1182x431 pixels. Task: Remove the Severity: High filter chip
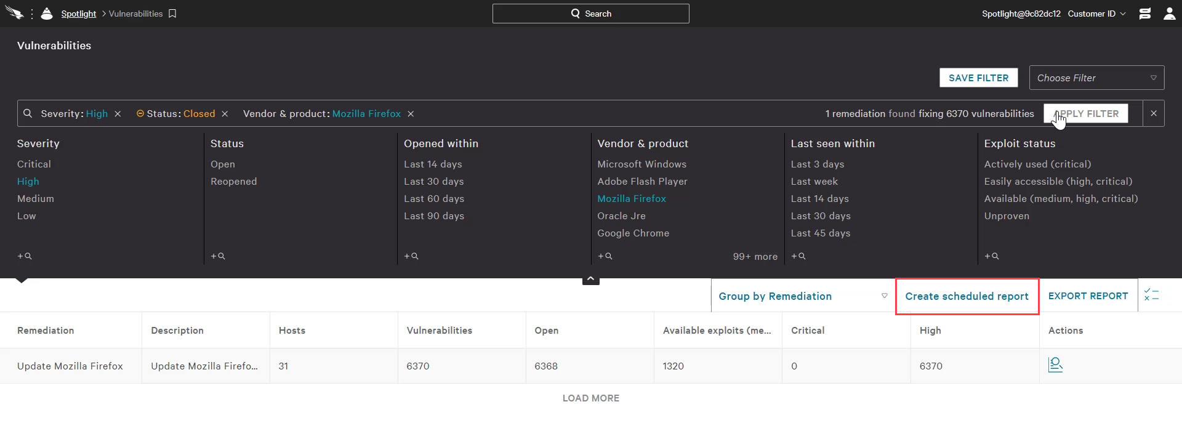point(118,114)
